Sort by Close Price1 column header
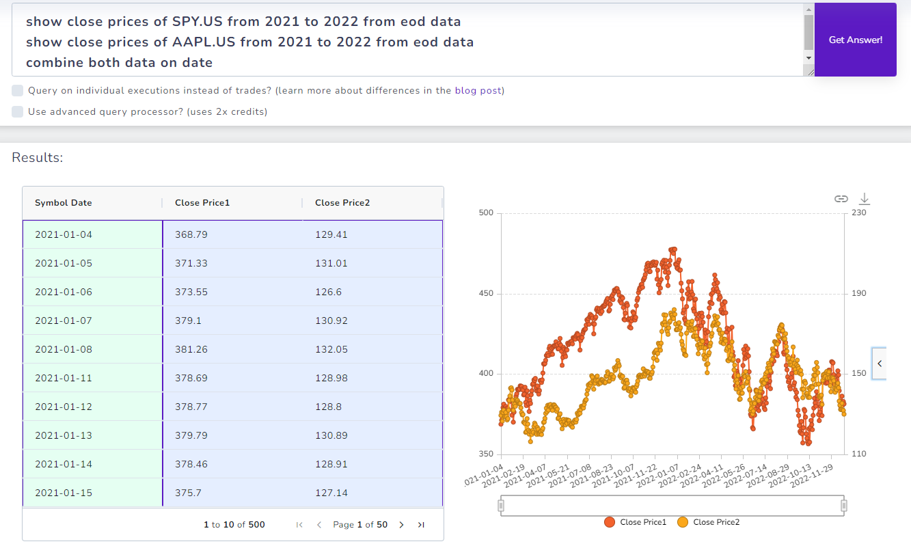Screen dimensions: 911x546 tap(232, 203)
